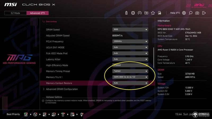Open Help (F1)
Viewport: 212px width, 119px height.
pyautogui.click(x=175, y=13)
